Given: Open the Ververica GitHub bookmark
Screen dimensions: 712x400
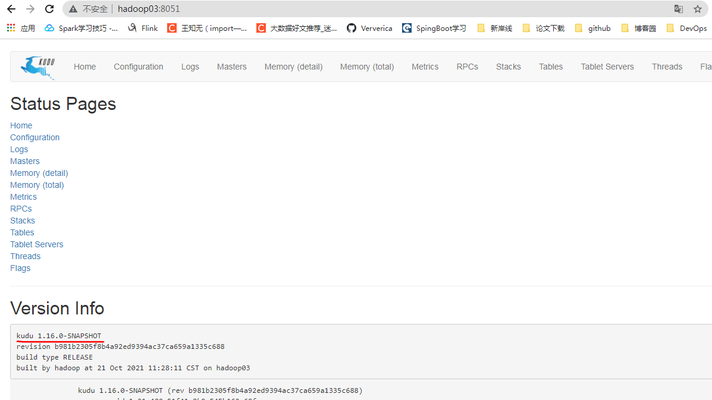Looking at the screenshot, I should pyautogui.click(x=369, y=28).
